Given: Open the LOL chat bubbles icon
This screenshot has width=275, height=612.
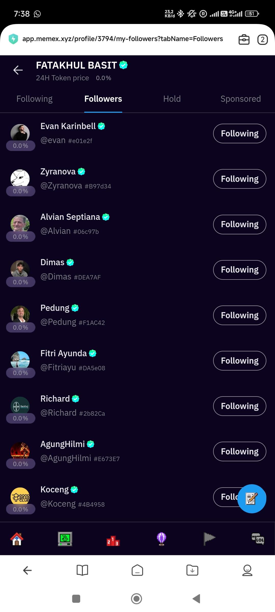Looking at the screenshot, I should click(258, 539).
